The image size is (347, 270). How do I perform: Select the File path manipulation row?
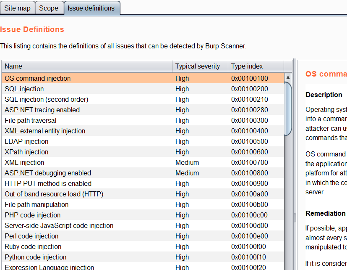pos(143,204)
